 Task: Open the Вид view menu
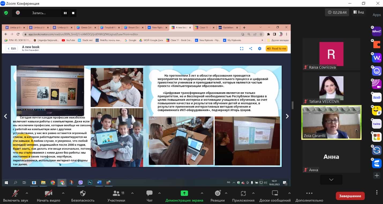click(x=359, y=12)
